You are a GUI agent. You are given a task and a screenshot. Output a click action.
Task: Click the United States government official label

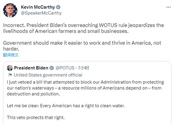coord(48,75)
